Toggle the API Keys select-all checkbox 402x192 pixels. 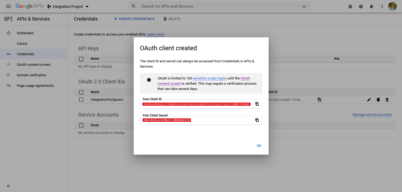click(x=81, y=59)
